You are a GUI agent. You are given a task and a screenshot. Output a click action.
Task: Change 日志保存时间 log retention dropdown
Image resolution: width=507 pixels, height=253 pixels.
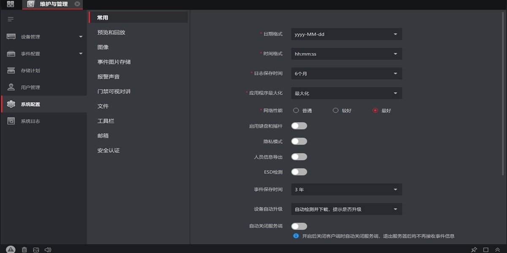click(x=346, y=73)
